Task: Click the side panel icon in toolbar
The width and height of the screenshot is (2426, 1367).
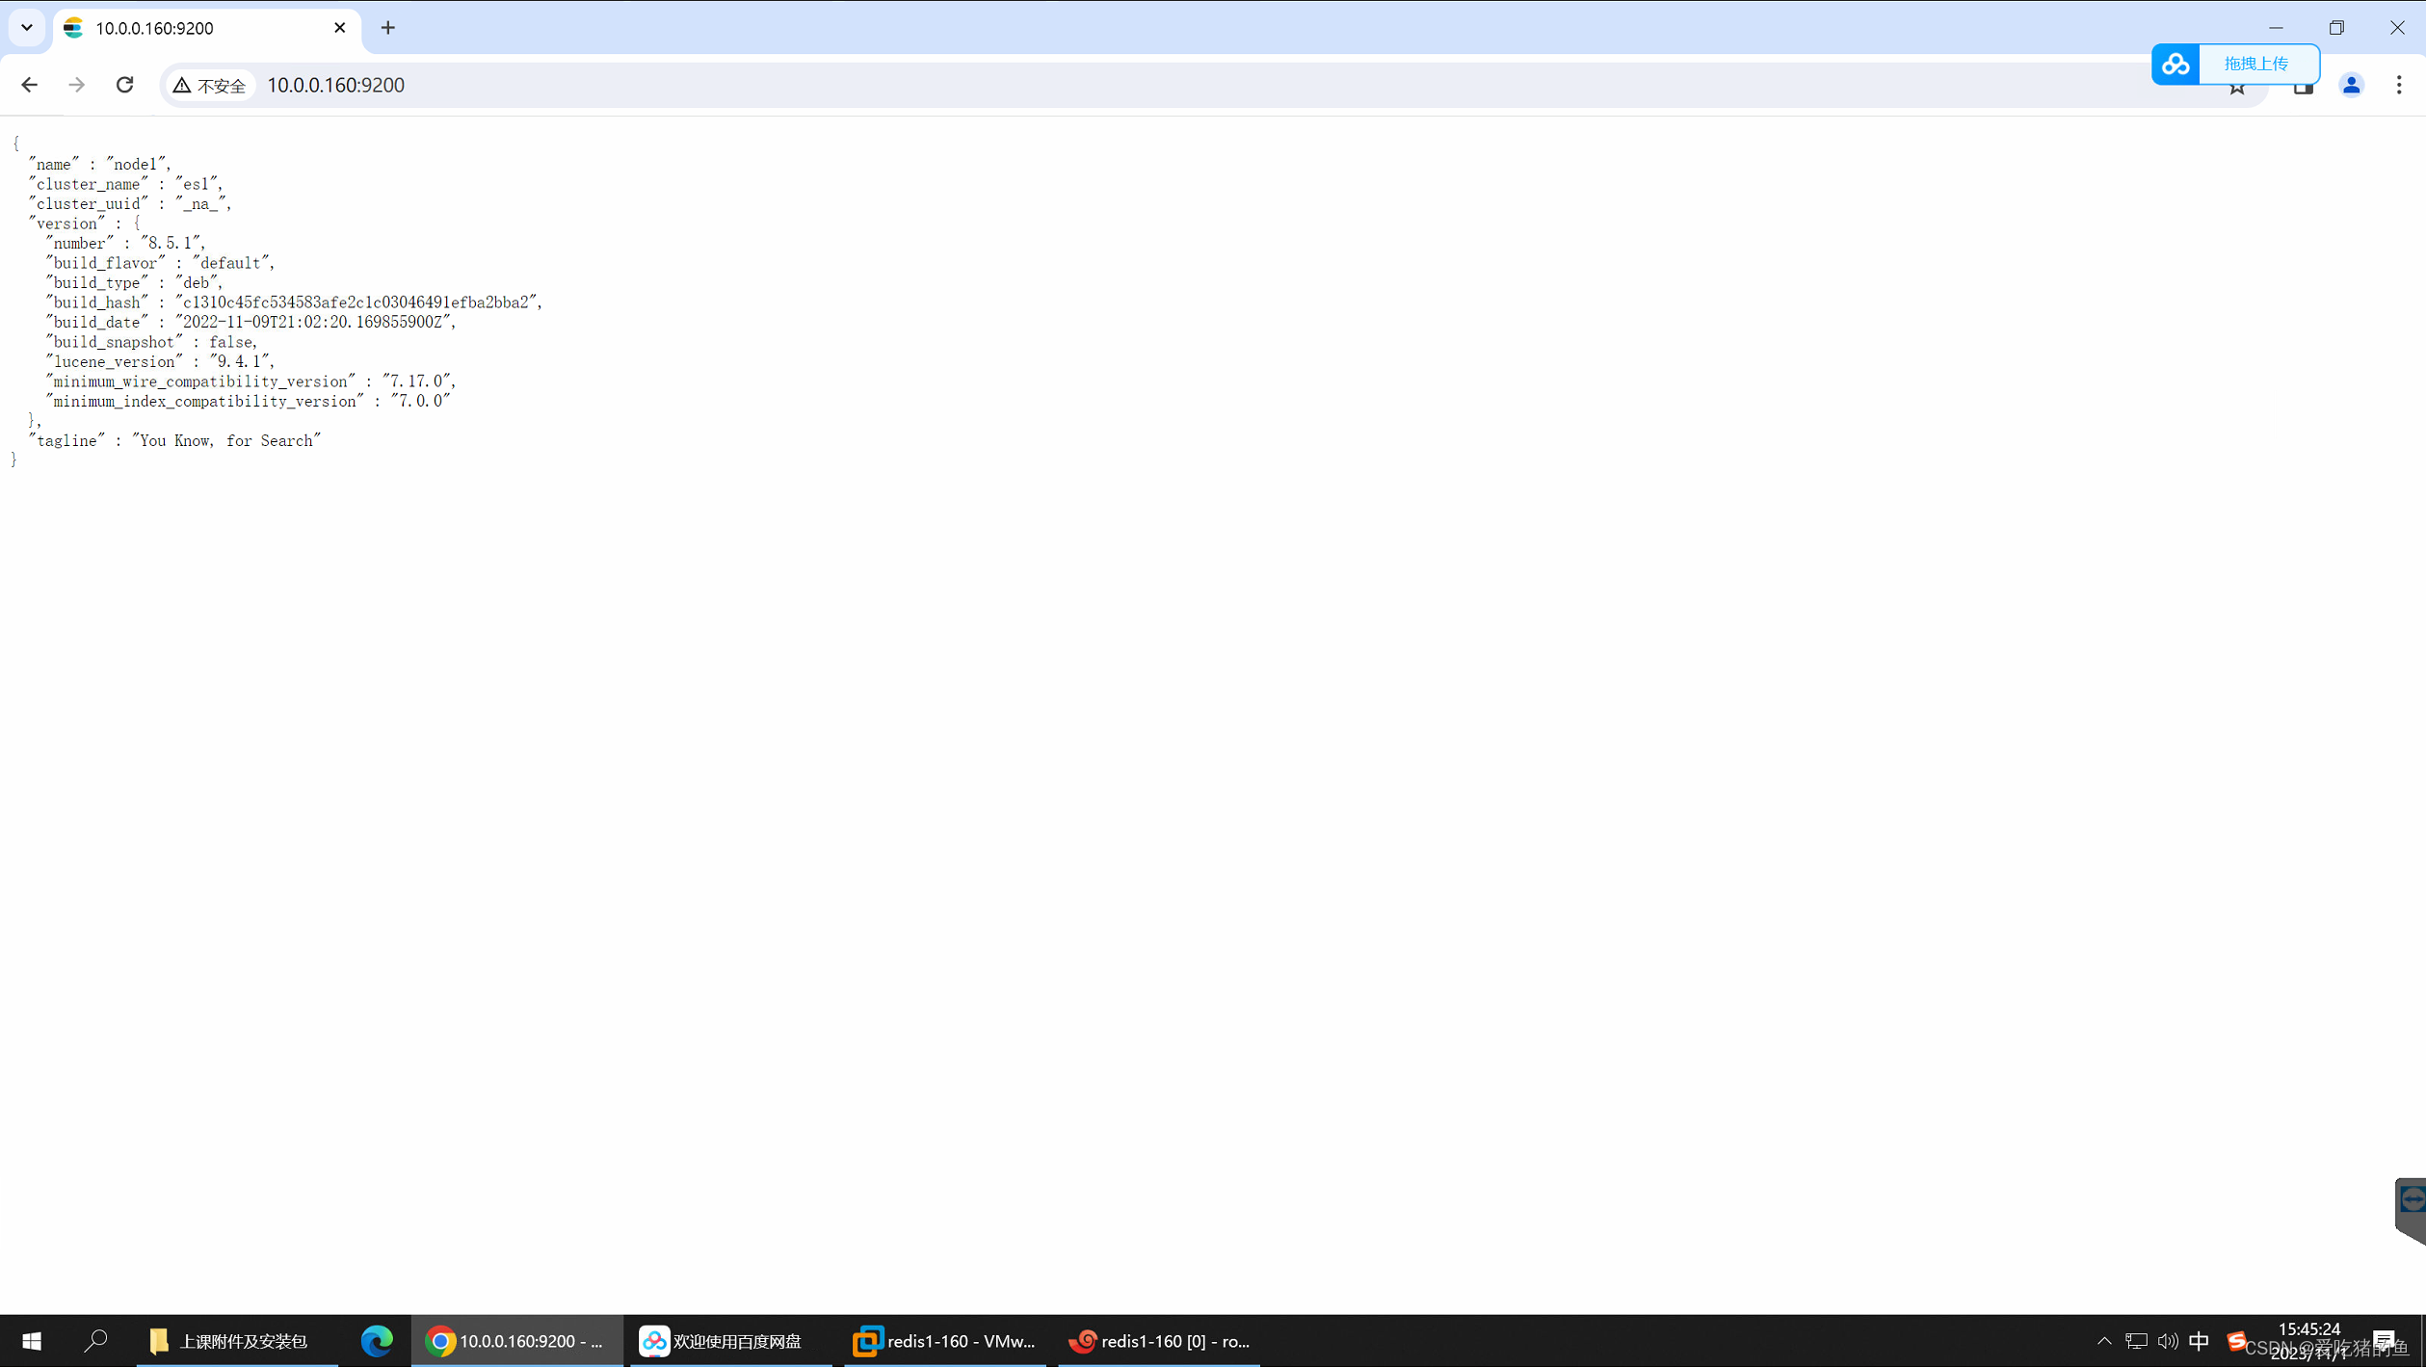Action: (x=2303, y=89)
